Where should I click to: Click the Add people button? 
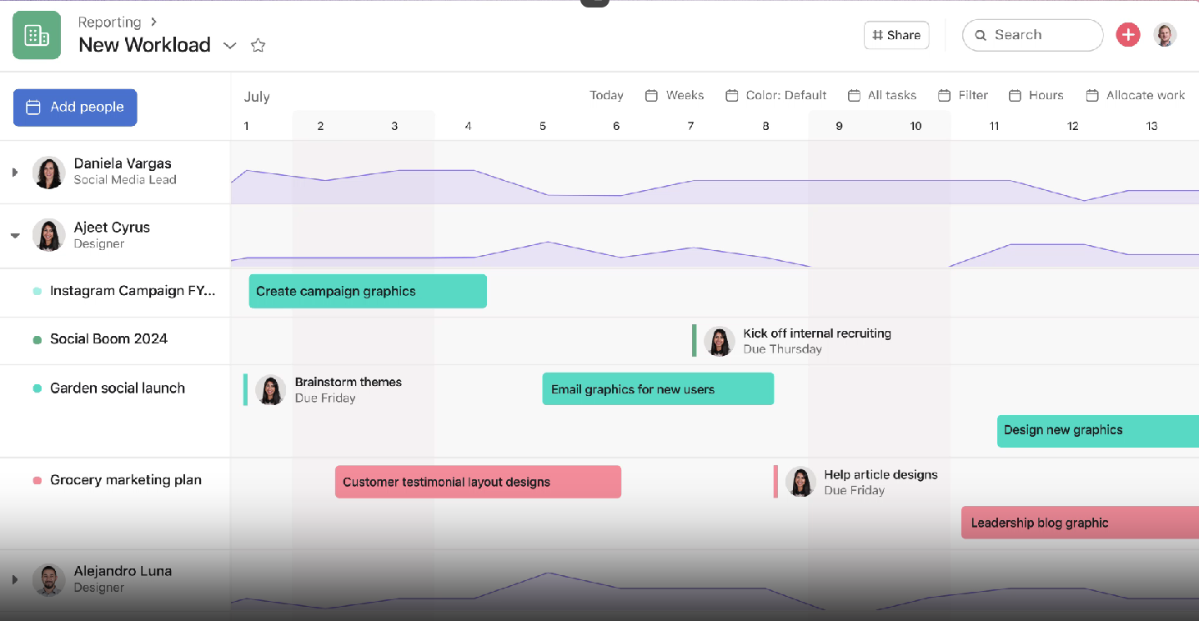coord(74,108)
